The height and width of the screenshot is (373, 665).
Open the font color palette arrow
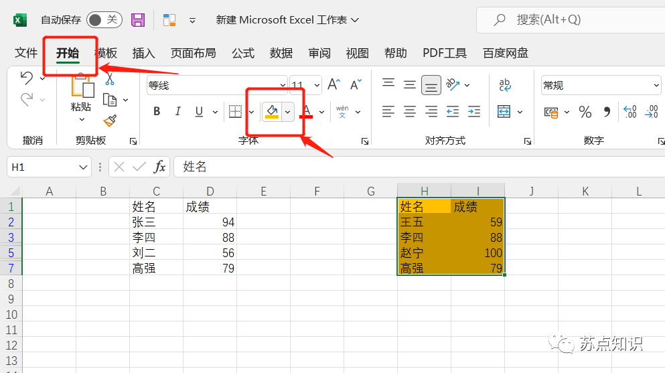[321, 112]
